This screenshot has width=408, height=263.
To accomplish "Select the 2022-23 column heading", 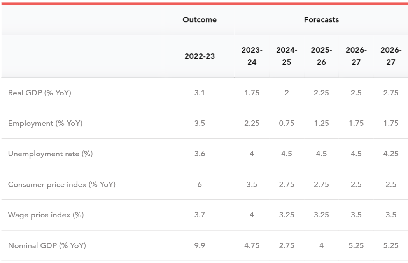I will point(200,56).
